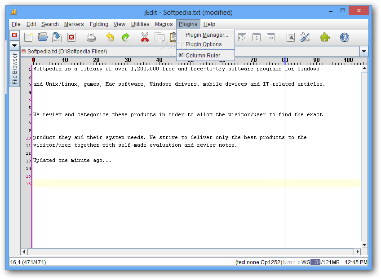The width and height of the screenshot is (381, 279).
Task: Choose Plugin Manager... menu entry
Action: [206, 35]
